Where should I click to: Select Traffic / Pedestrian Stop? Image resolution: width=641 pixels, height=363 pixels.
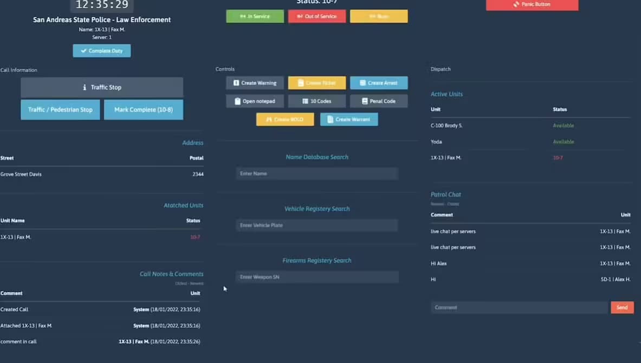coord(60,110)
